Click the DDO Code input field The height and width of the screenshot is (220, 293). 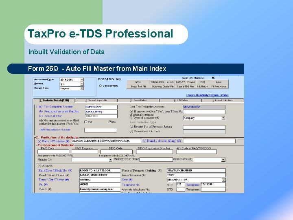(117, 152)
